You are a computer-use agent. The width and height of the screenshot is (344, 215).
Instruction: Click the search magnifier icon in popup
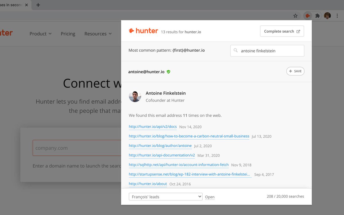point(236,50)
